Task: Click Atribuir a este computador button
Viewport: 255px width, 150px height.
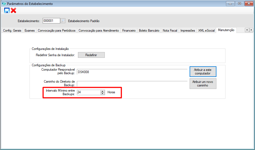Action: pos(203,72)
